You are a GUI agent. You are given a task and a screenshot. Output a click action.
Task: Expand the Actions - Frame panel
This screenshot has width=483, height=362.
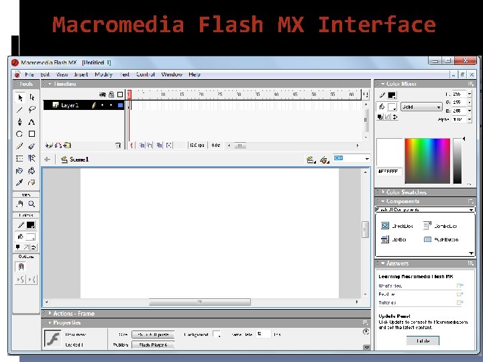50,313
